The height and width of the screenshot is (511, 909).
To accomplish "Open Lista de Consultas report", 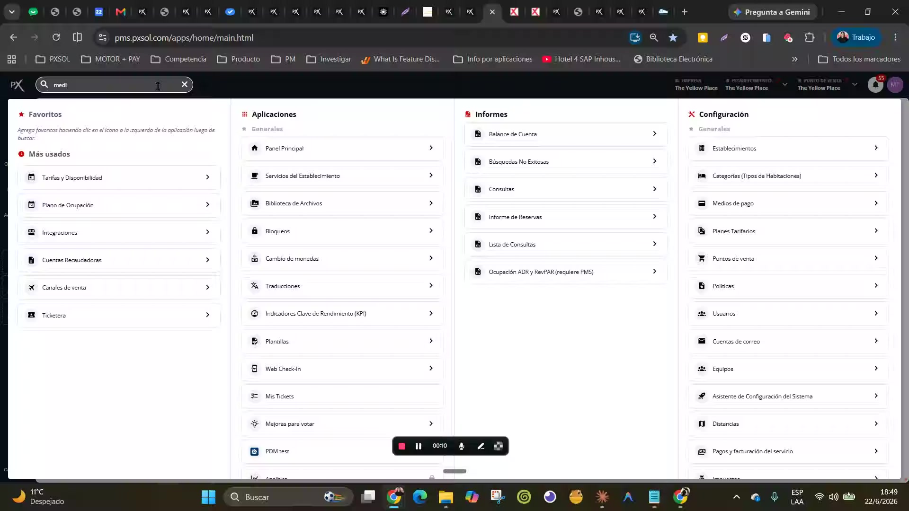I will pyautogui.click(x=566, y=245).
